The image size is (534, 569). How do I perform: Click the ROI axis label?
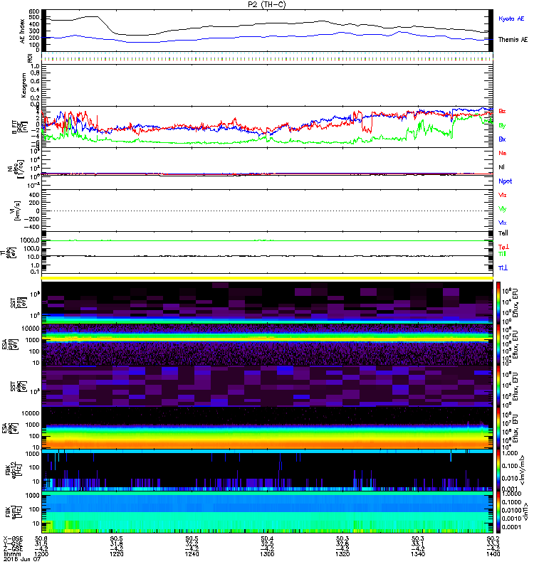[x=30, y=58]
